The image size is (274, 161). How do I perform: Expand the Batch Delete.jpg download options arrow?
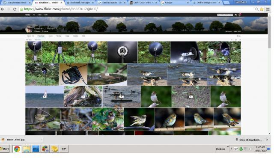pos(42,139)
